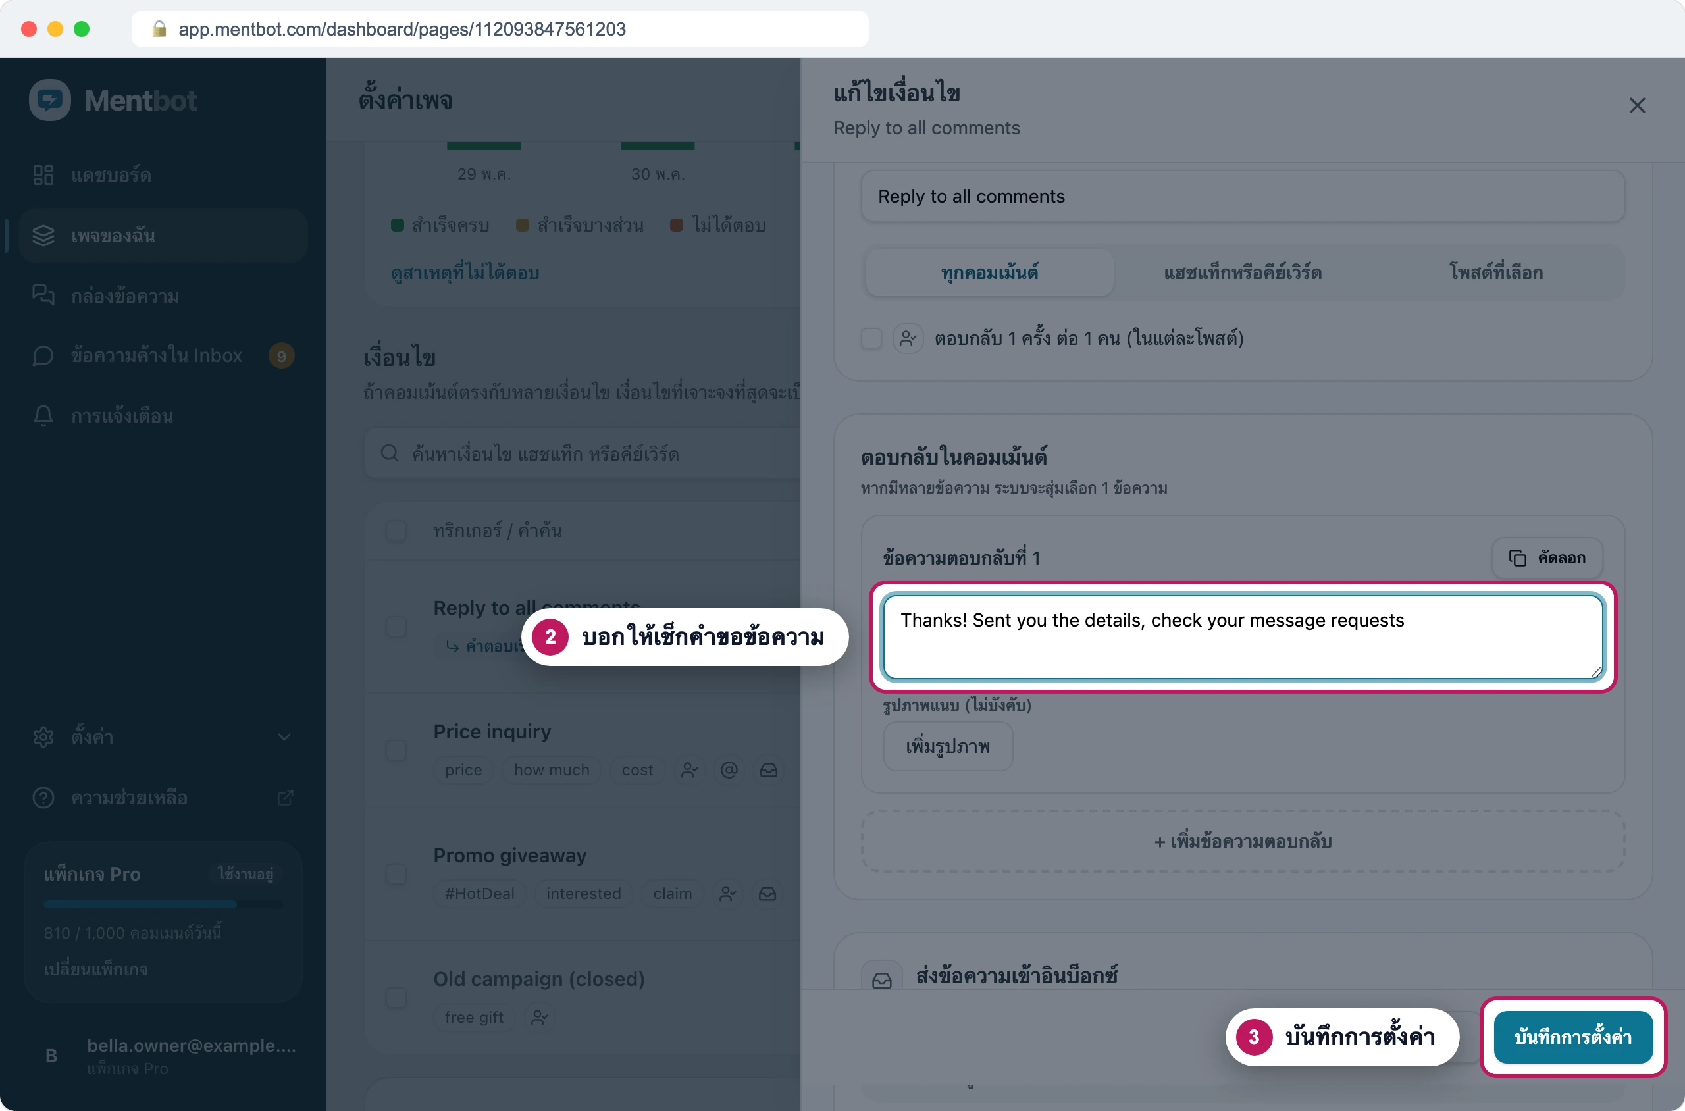Click the inbox icon in Promo giveaway row
The height and width of the screenshot is (1111, 1685).
pos(767,894)
